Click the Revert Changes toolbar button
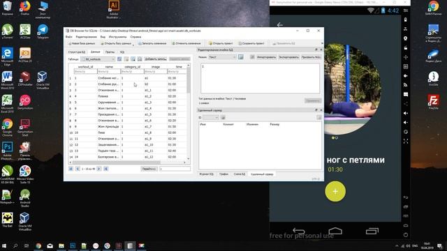The image size is (447, 251). click(186, 43)
